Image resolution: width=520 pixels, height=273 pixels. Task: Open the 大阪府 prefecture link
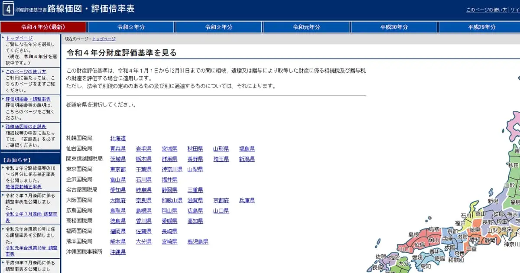118,200
